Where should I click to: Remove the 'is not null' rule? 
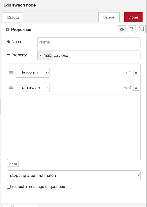[x=136, y=73]
